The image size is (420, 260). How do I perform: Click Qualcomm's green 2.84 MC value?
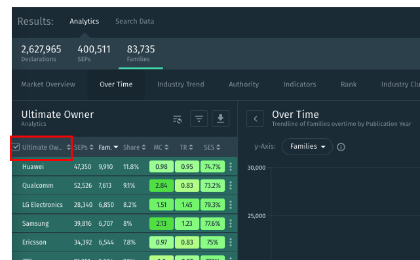point(161,185)
